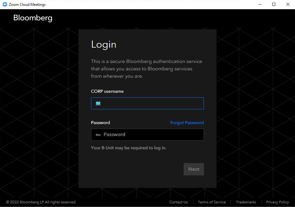Click the B-Unit requirement notice text
The height and width of the screenshot is (207, 295).
129,148
